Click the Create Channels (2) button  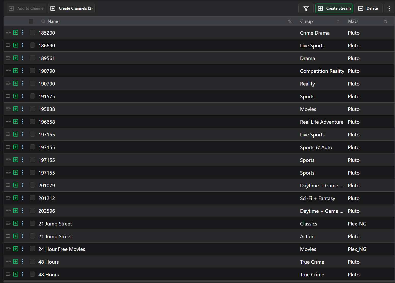pyautogui.click(x=71, y=8)
